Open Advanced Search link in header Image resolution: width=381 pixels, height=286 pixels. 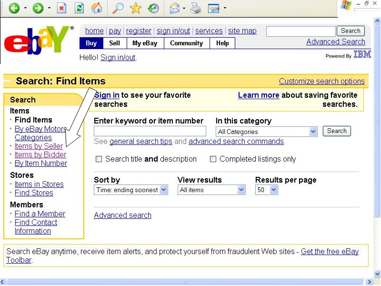[336, 42]
